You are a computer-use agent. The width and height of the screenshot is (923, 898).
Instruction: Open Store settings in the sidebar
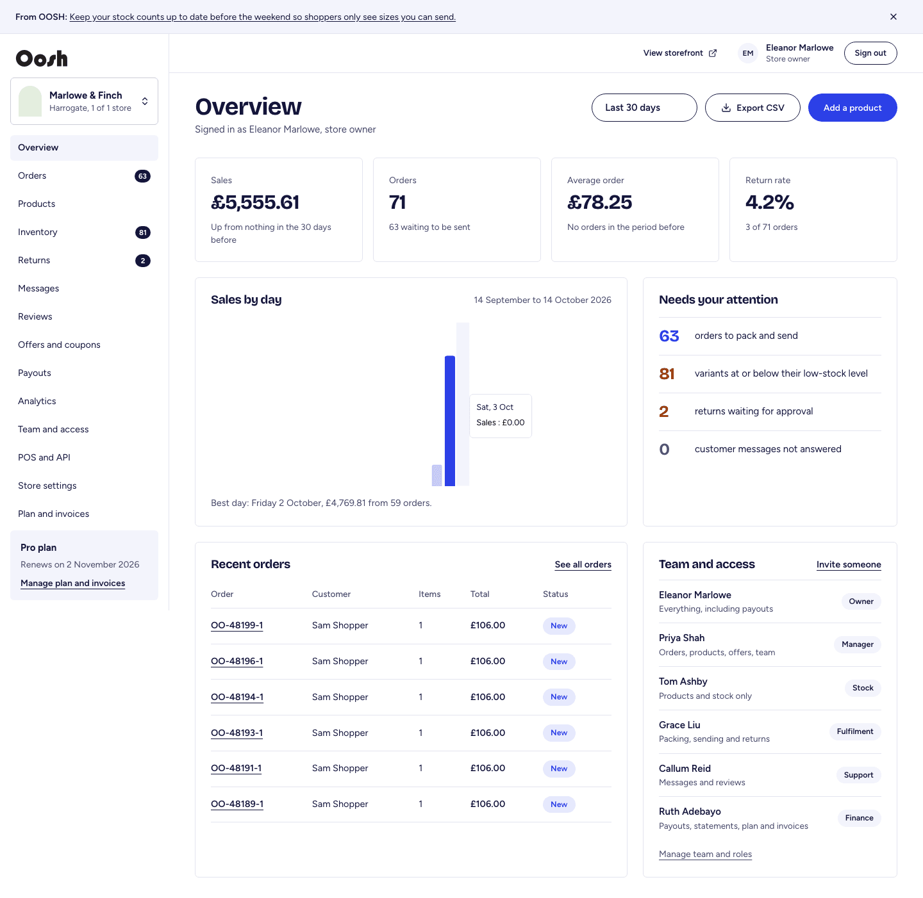coord(84,486)
